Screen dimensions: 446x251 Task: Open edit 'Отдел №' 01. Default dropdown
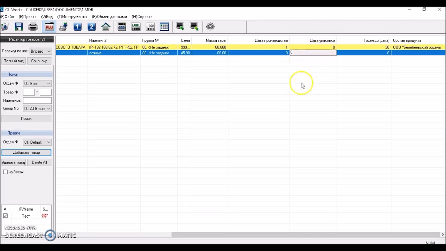[x=37, y=142]
